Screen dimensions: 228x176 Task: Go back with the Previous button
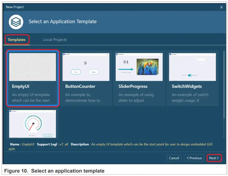coord(194,158)
